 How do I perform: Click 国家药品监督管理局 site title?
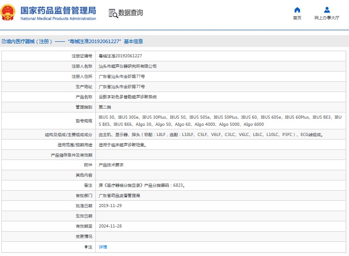58,11
